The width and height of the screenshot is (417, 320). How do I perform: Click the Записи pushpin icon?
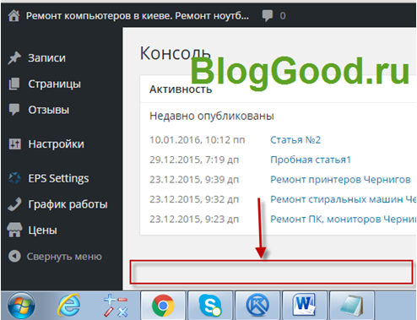[x=14, y=57]
